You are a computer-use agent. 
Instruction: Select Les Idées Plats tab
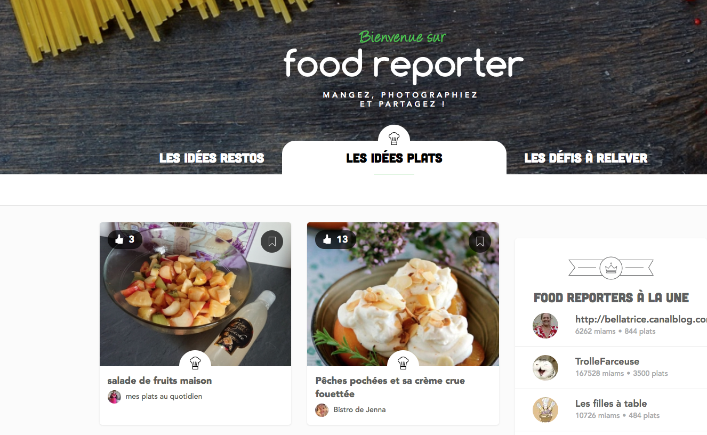pyautogui.click(x=394, y=158)
